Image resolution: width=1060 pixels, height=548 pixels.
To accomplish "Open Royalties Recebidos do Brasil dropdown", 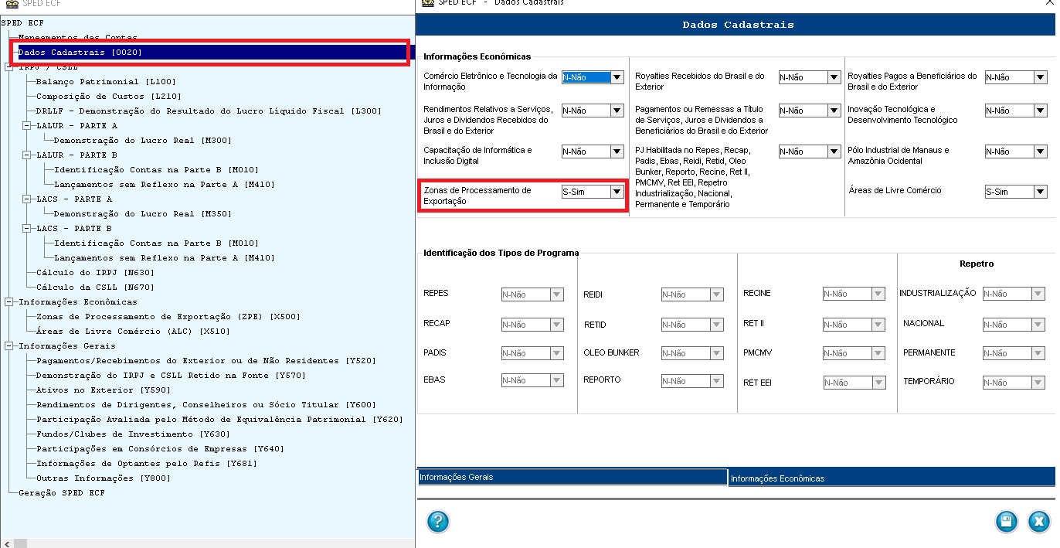I will 834,77.
